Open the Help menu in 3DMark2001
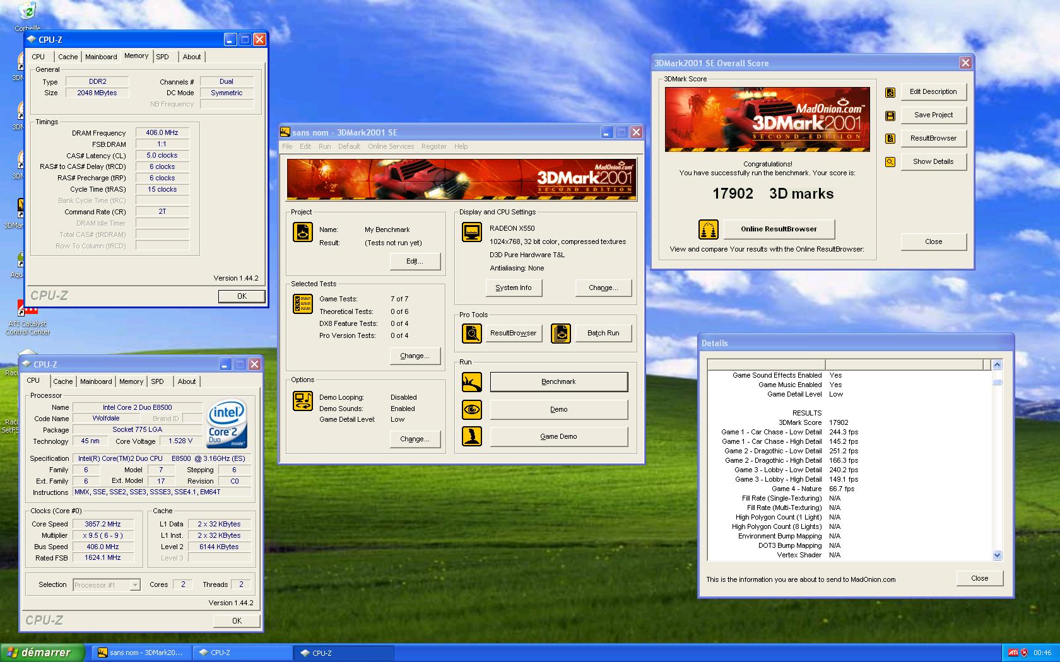Viewport: 1060px width, 662px height. point(461,146)
